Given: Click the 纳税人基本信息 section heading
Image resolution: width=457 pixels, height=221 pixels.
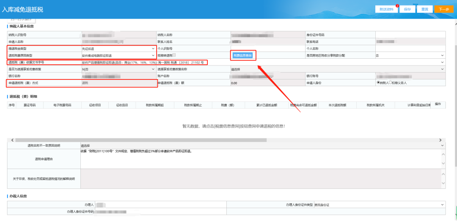Looking at the screenshot, I should 22,27.
